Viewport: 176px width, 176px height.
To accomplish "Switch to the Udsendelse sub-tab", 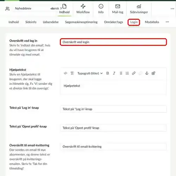I will pos(51,22).
